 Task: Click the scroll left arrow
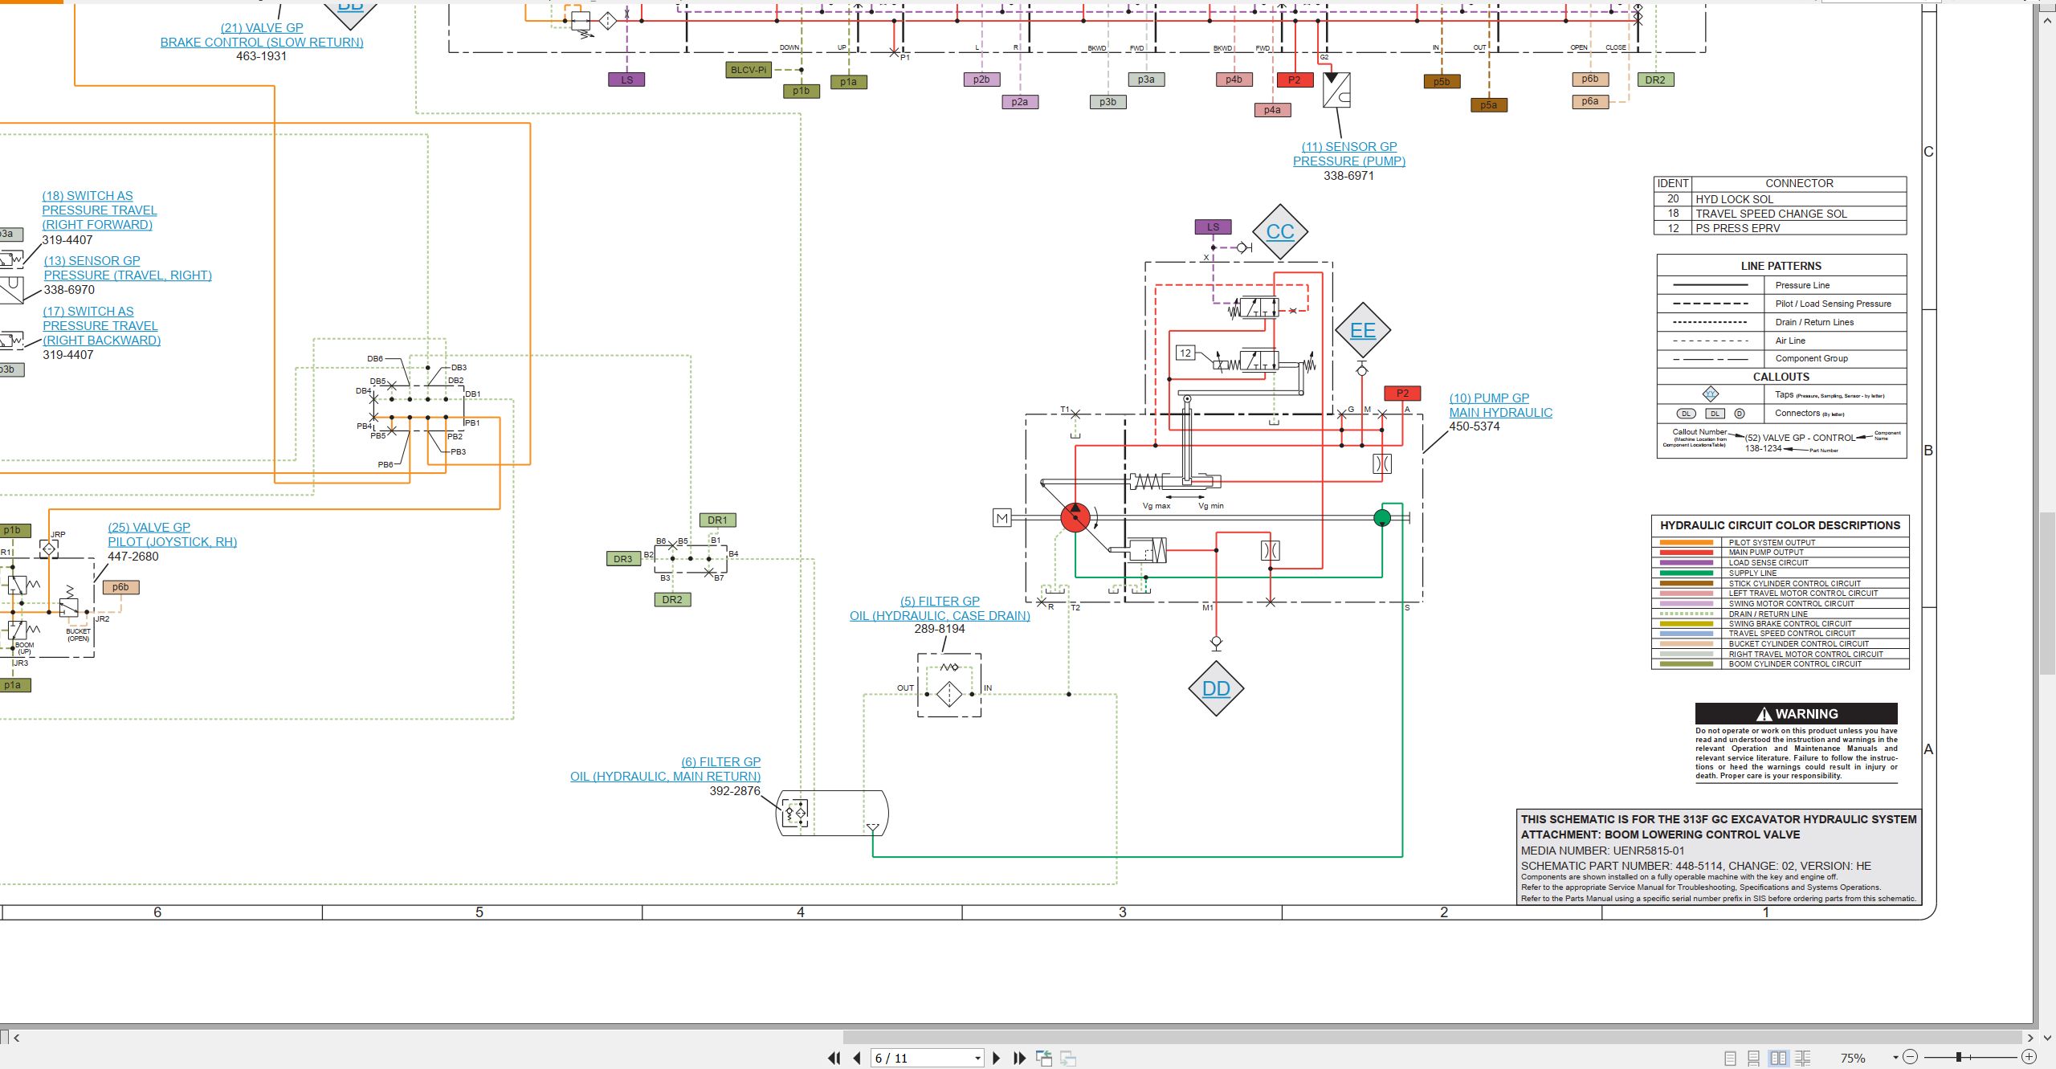pyautogui.click(x=16, y=1038)
